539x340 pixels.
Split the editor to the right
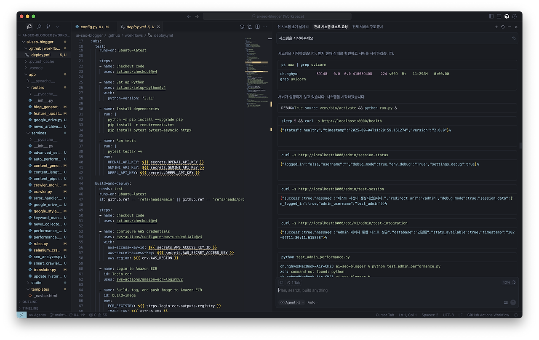[257, 27]
